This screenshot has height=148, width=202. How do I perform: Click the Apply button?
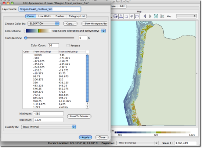[86, 137]
